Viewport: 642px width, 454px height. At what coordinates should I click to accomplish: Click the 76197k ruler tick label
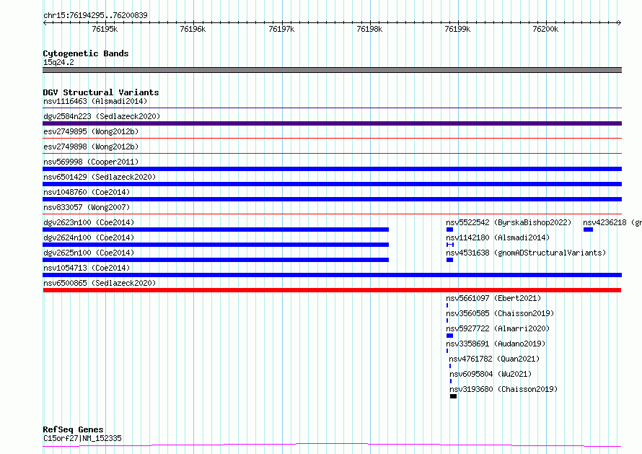click(281, 29)
